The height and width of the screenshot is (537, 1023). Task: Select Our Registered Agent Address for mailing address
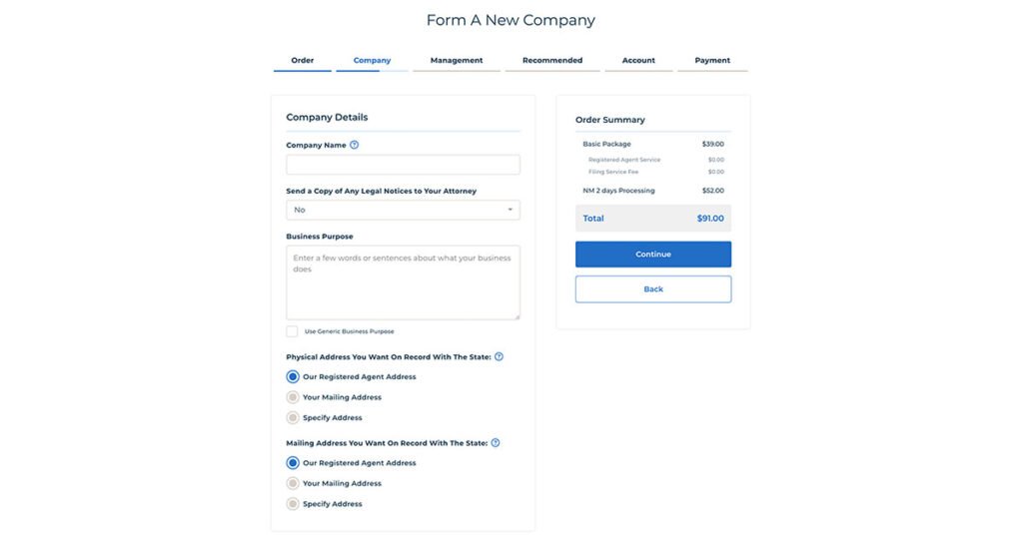(293, 463)
